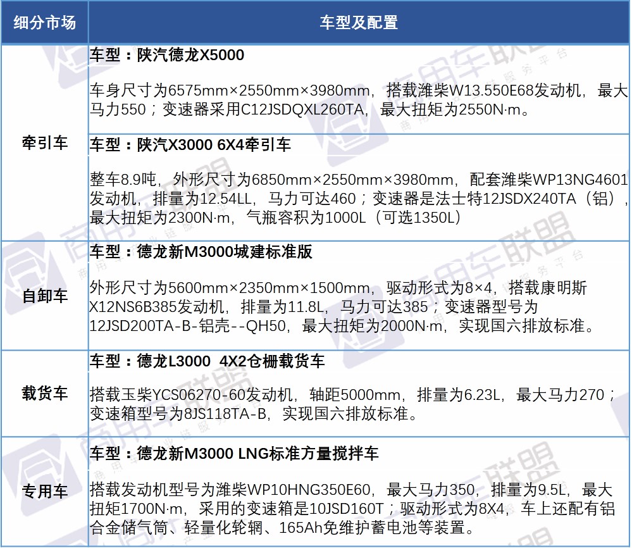Click the 细分市场 column header
The height and width of the screenshot is (548, 632).
tap(45, 22)
